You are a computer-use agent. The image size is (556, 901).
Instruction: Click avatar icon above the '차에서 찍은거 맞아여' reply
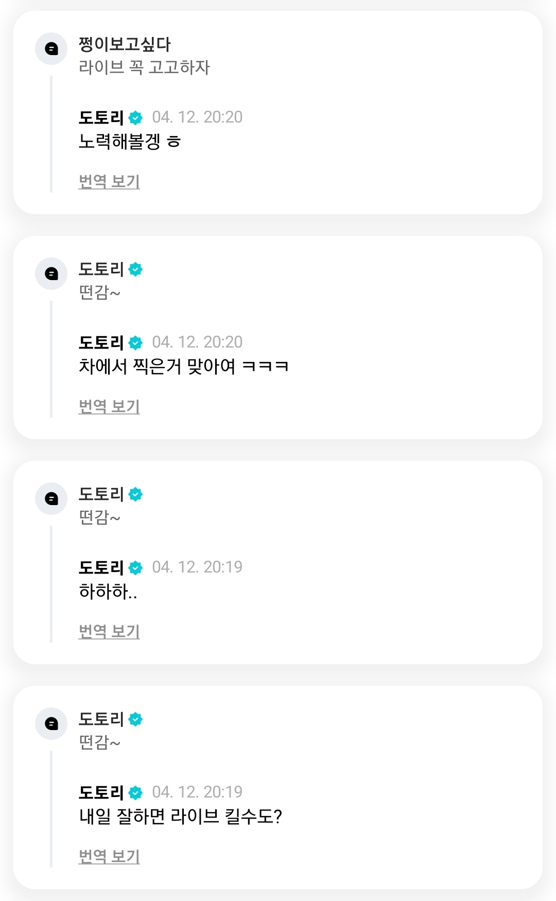tap(51, 273)
